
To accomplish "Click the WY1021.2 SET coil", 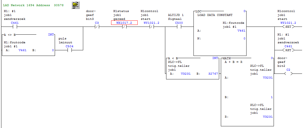I will pyautogui.click(x=288, y=27).
